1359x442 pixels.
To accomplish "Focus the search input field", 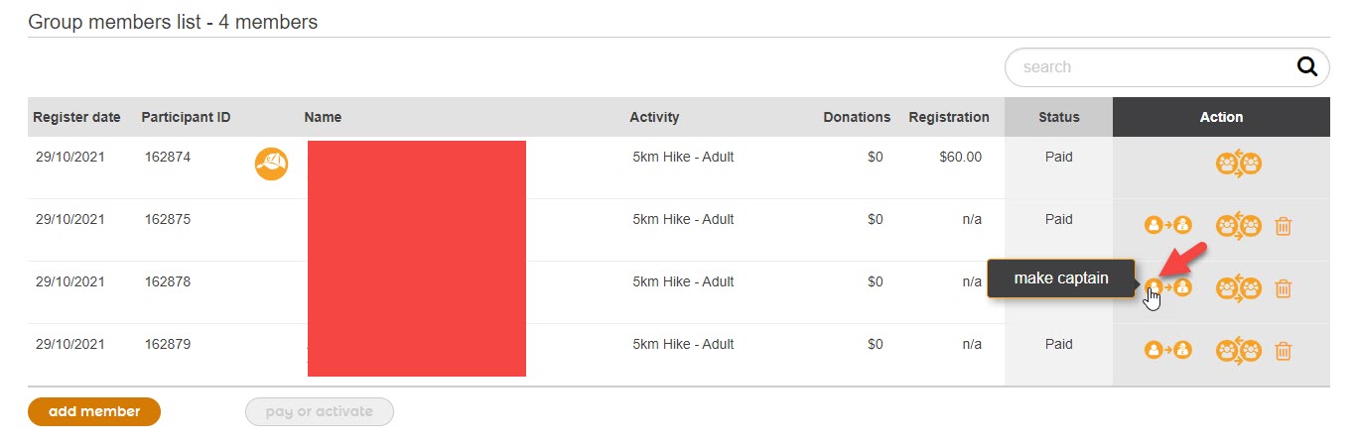I will click(1152, 67).
